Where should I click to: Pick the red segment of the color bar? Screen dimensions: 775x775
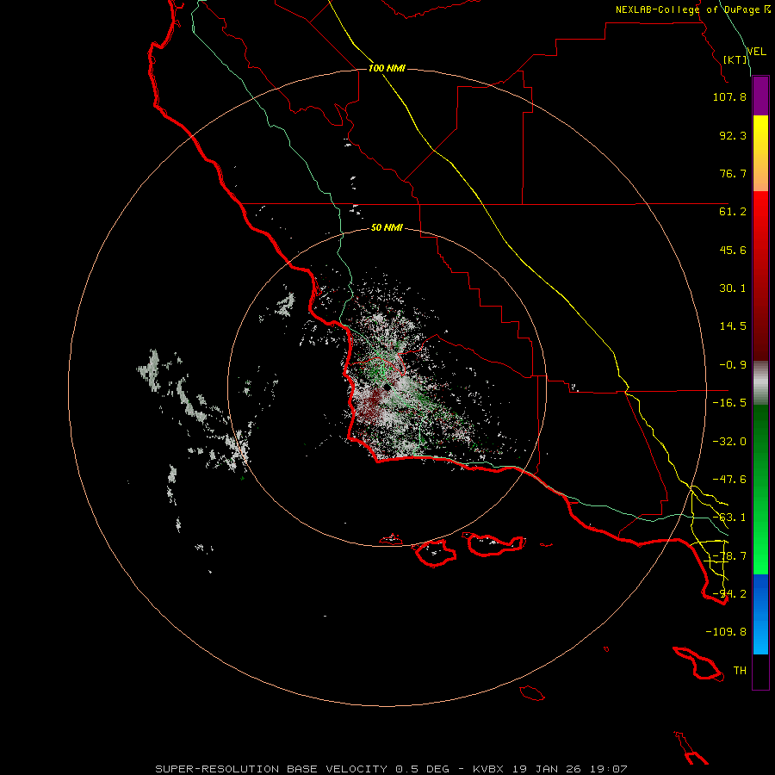coord(760,276)
